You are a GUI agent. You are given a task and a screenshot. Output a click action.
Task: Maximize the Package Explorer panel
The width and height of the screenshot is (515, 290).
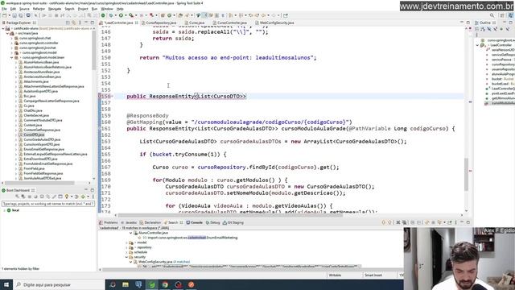click(x=92, y=23)
